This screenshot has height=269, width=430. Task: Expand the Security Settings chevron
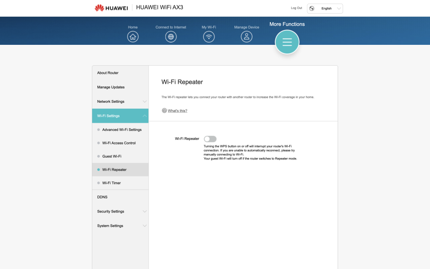pyautogui.click(x=144, y=211)
